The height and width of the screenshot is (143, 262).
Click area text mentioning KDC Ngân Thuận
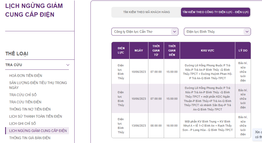click(207, 99)
